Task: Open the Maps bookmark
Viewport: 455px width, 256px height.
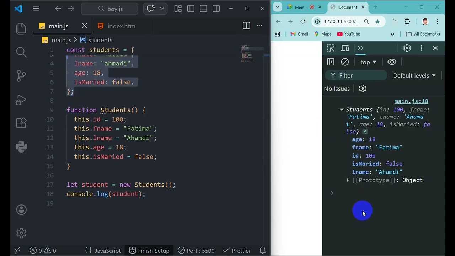Action: (323, 34)
